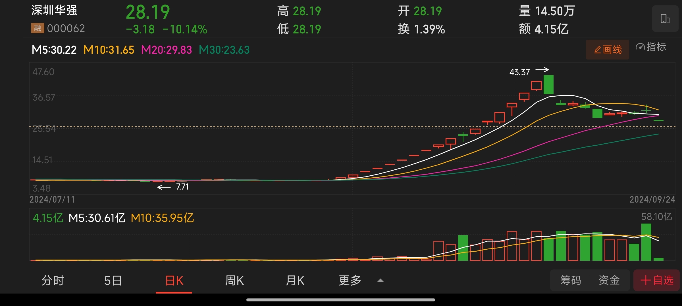Switch to the 5日 tab

[x=113, y=281]
